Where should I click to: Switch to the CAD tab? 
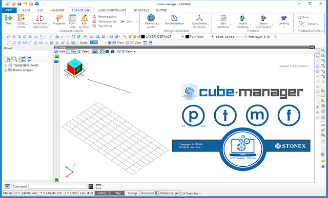pyautogui.click(x=40, y=10)
